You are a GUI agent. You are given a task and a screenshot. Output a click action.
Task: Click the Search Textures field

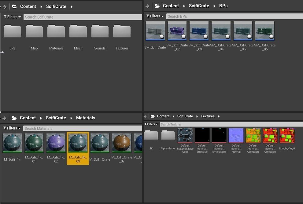click(x=231, y=124)
